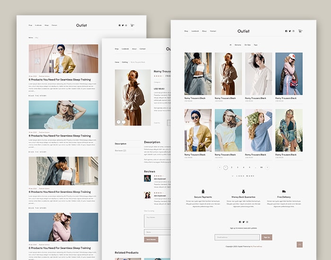Select the All filter tab

coord(231,45)
